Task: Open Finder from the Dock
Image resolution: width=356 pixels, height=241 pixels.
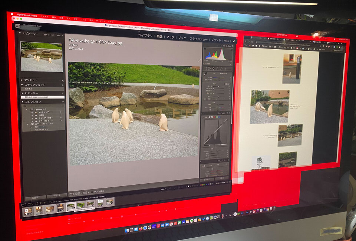Action: [x=126, y=230]
